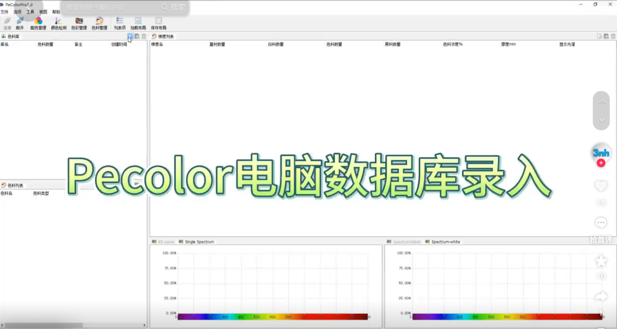The image size is (617, 329).
Task: Click the trash icon in 梯度列表 panel header
Action: [613, 36]
